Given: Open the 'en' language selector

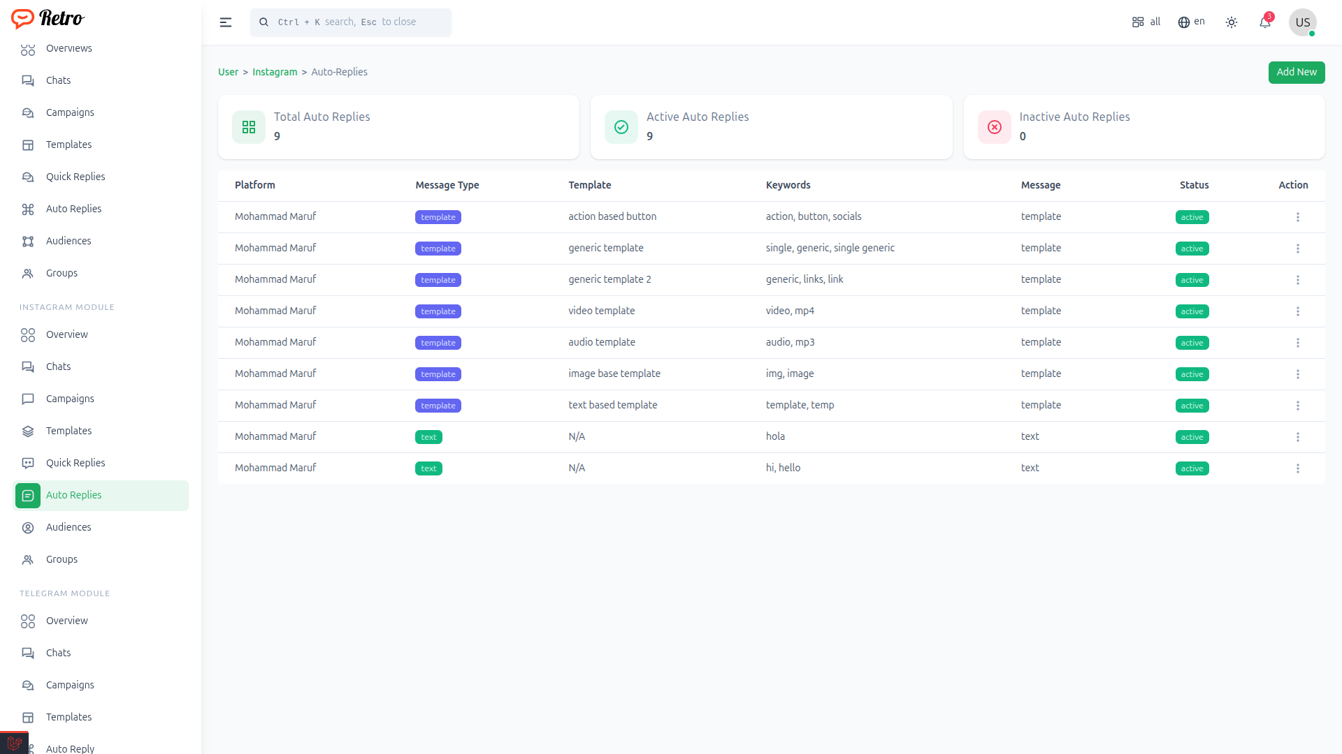Looking at the screenshot, I should 1191,22.
